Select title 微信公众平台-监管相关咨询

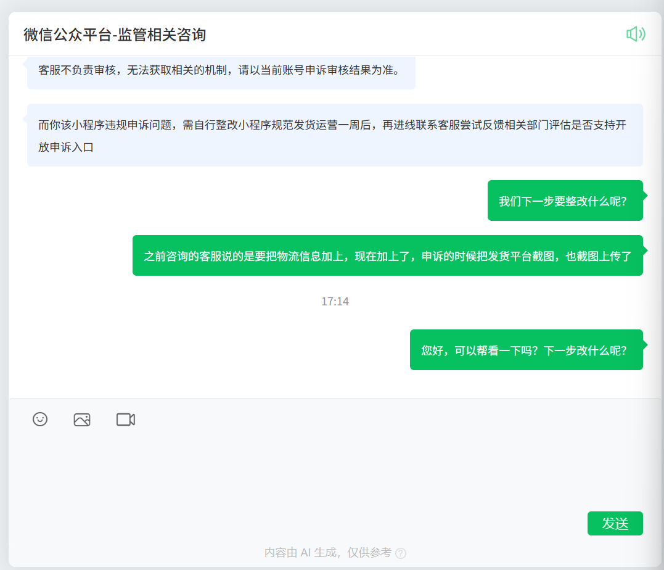point(115,35)
